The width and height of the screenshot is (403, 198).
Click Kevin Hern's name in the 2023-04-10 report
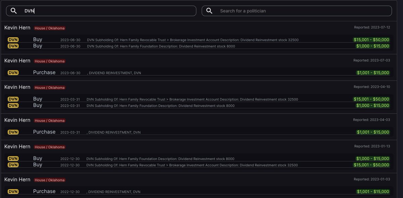[17, 87]
